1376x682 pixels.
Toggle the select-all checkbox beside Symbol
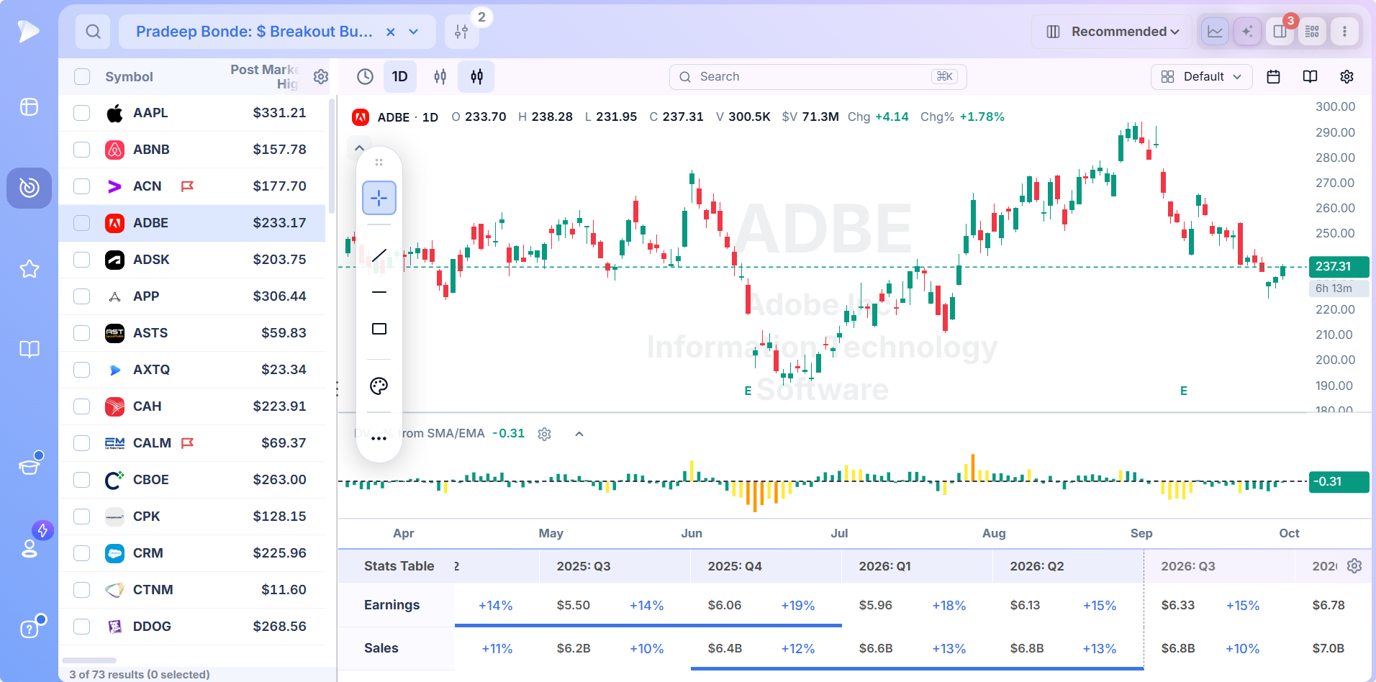click(x=82, y=77)
